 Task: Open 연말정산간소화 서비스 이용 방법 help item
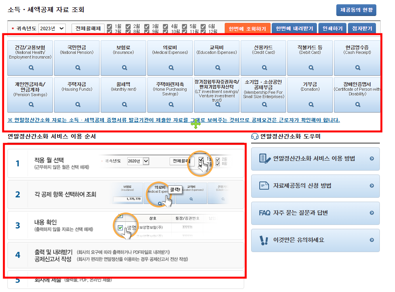[x=315, y=159]
